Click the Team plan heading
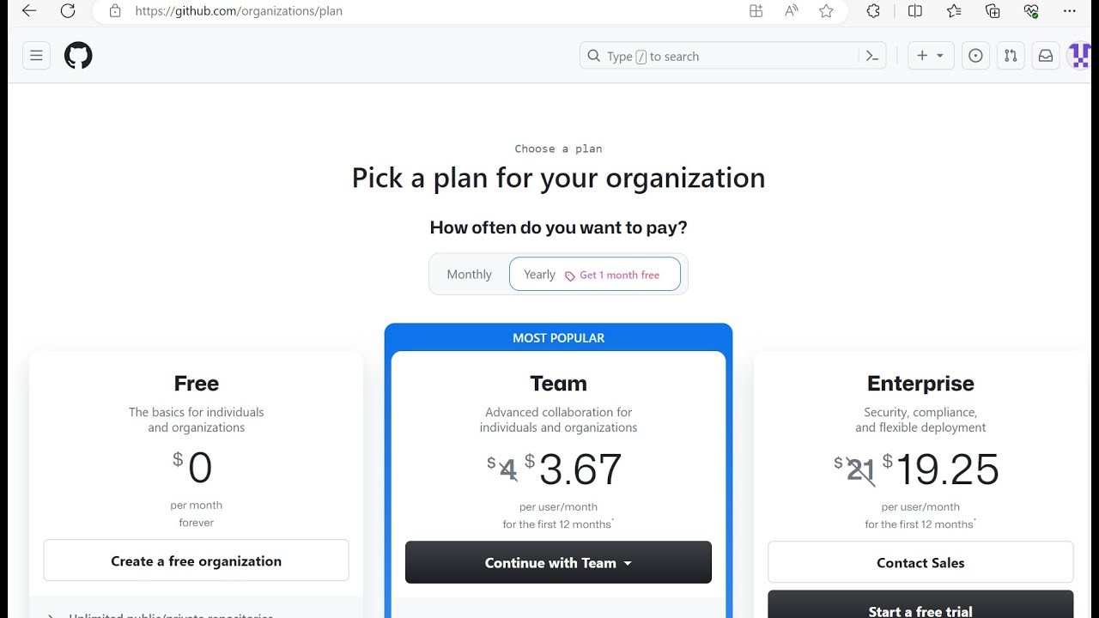 [x=558, y=384]
